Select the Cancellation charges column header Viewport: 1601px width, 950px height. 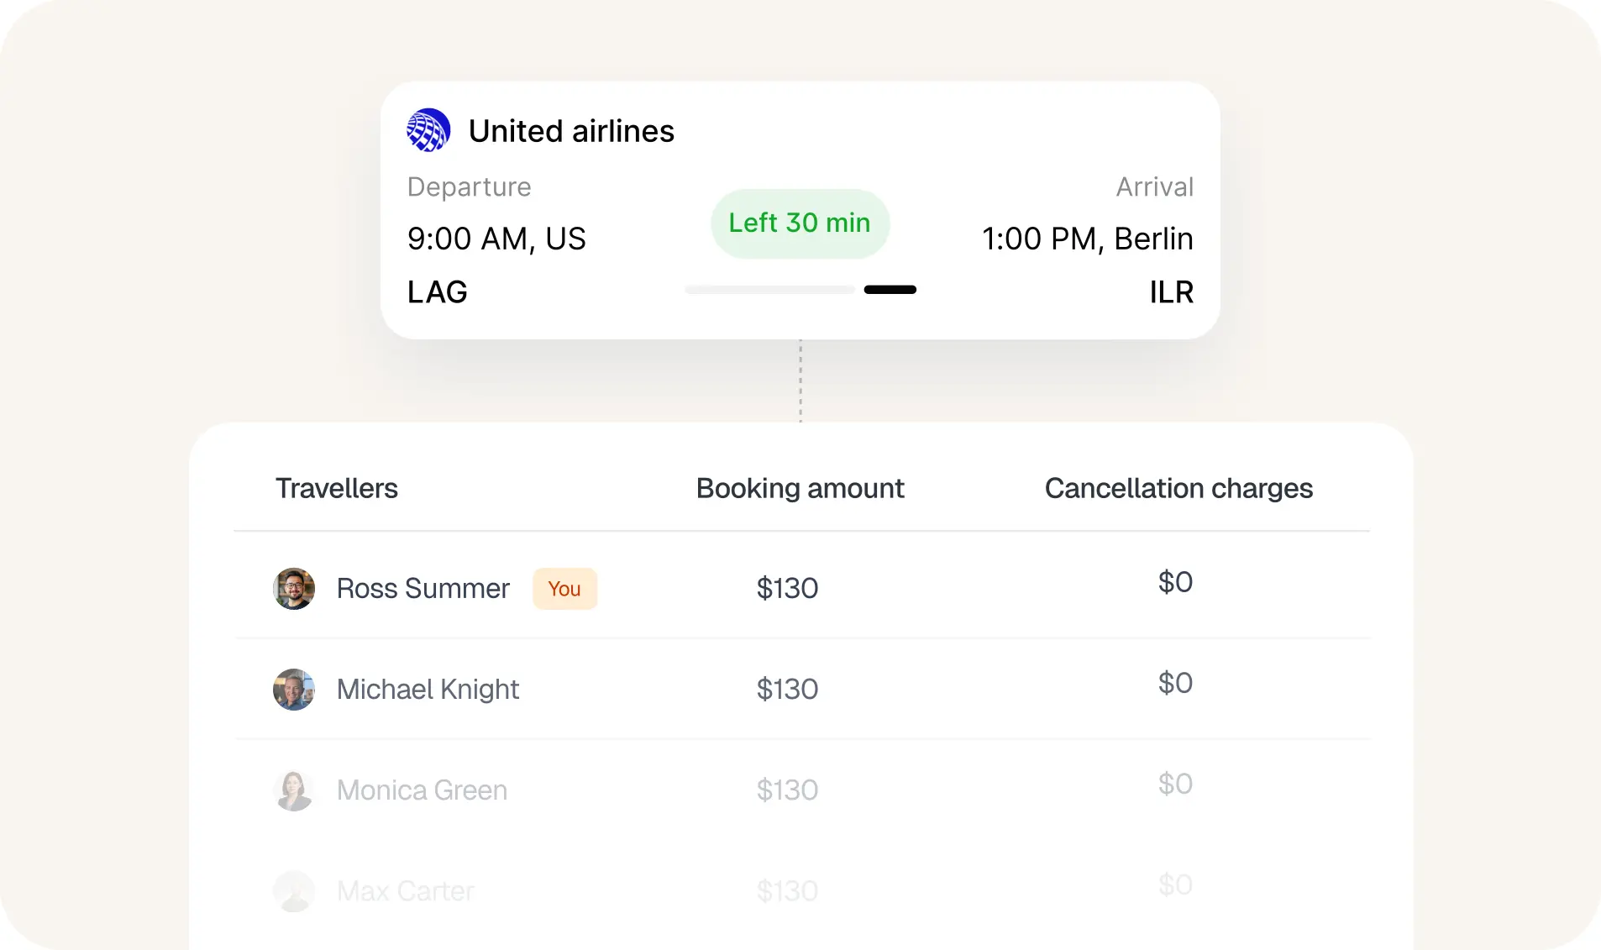click(1178, 488)
